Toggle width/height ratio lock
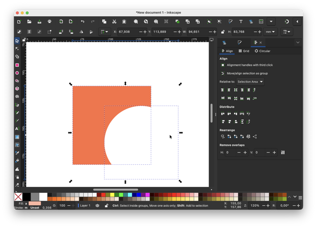Screen dimensions: 317x228 tap(222, 32)
